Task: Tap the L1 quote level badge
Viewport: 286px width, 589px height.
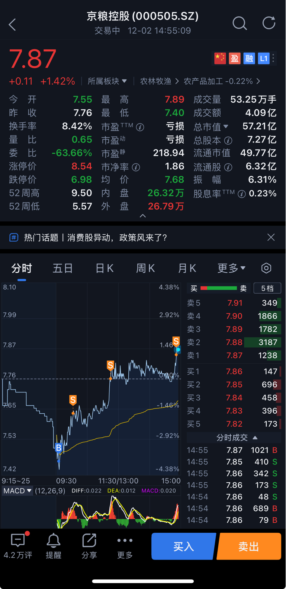Action: coord(264,58)
